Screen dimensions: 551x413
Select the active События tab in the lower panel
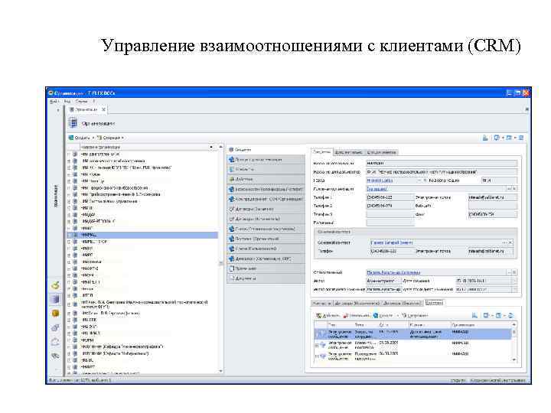434,303
